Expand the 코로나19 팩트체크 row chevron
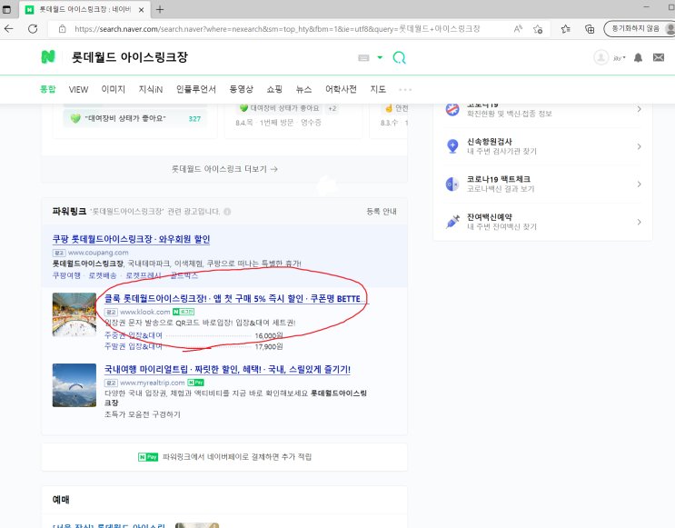 click(640, 184)
